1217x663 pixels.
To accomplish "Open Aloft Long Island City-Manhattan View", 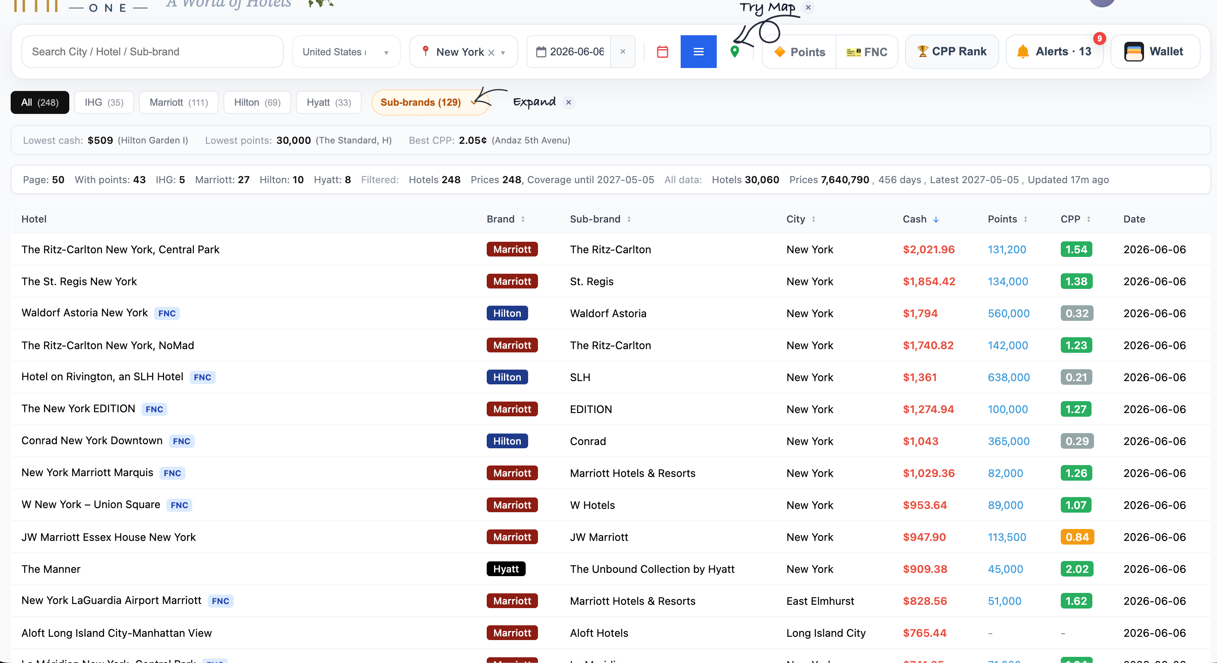I will 116,633.
